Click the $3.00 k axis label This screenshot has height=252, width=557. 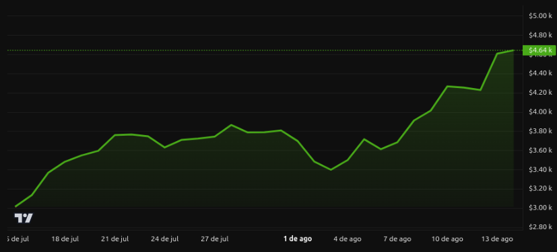pos(540,208)
